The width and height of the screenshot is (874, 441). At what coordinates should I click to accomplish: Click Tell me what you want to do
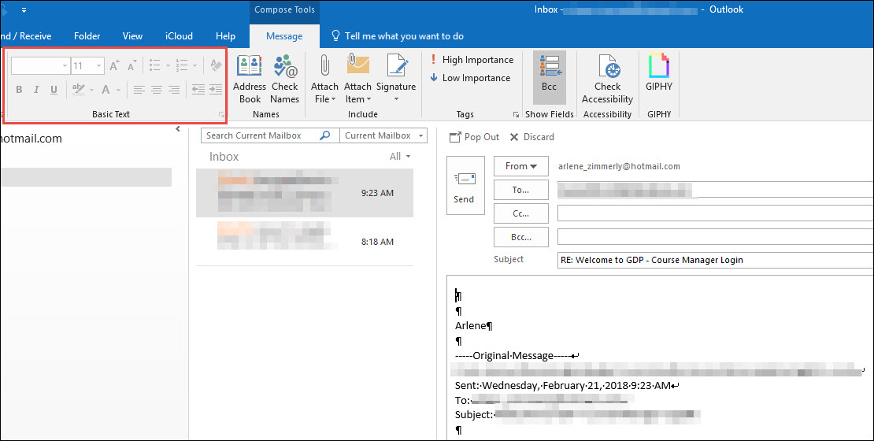click(398, 36)
